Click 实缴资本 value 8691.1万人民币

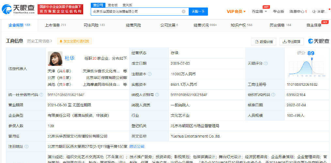click(184, 84)
